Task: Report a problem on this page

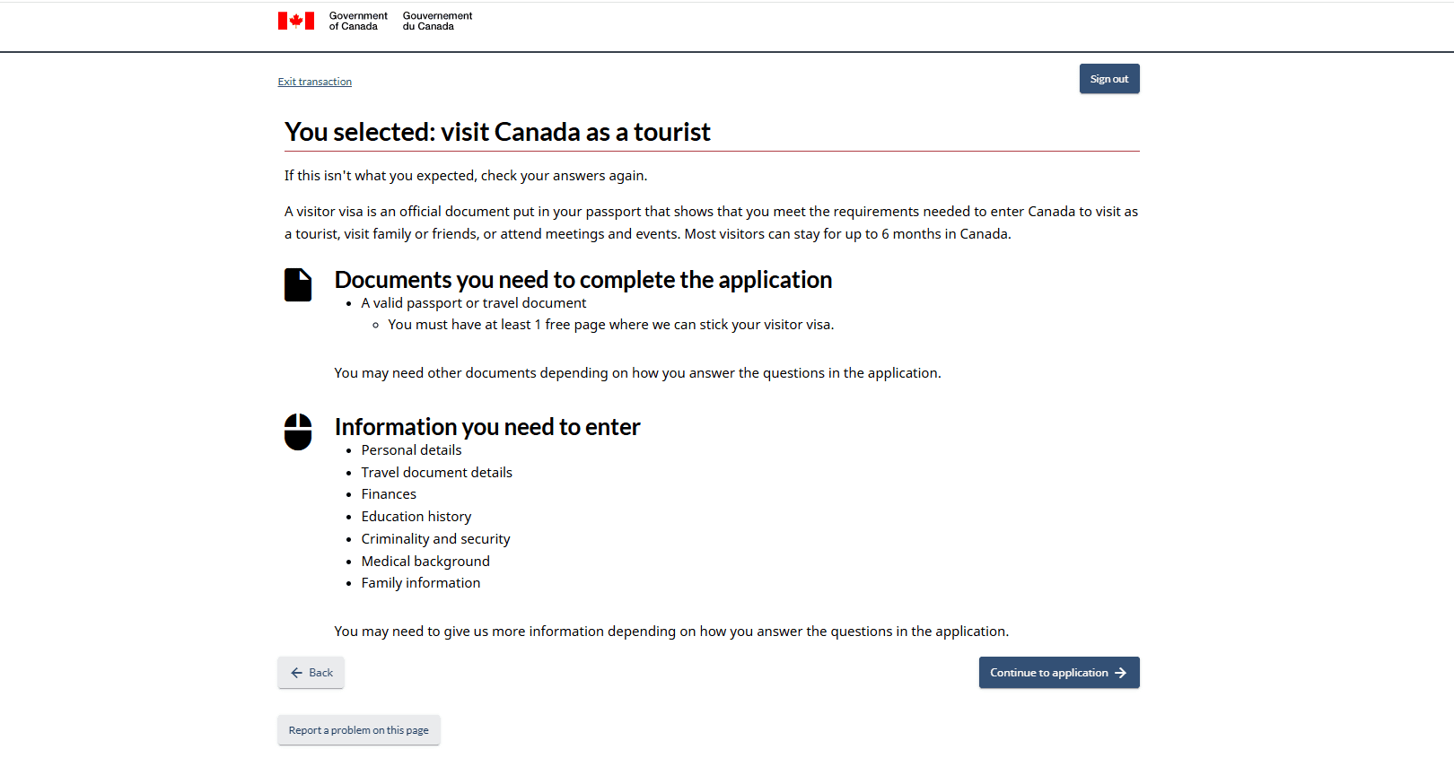Action: pos(358,729)
